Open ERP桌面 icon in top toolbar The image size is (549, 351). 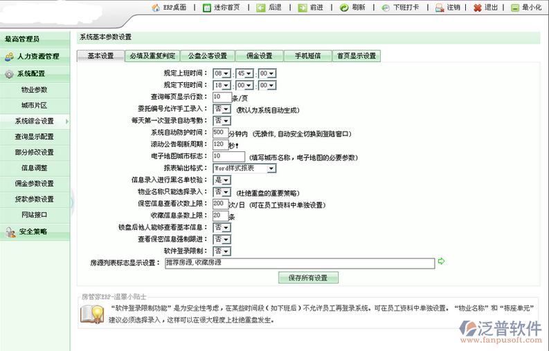(x=156, y=8)
